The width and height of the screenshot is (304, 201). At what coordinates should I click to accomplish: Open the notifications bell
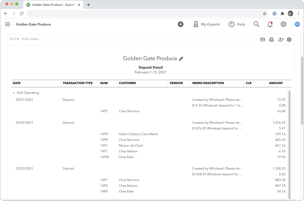[270, 24]
